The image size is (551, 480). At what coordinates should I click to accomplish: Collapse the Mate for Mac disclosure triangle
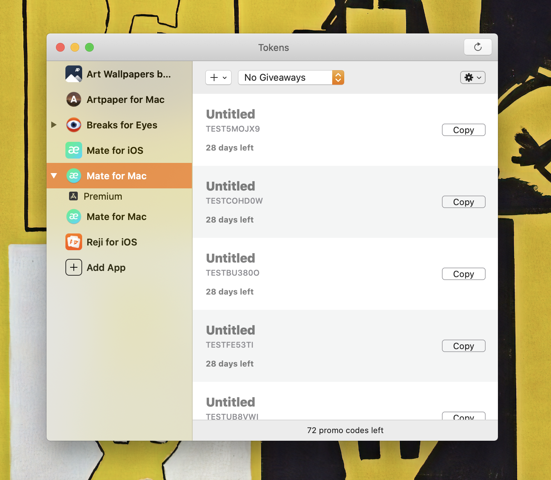tap(54, 176)
